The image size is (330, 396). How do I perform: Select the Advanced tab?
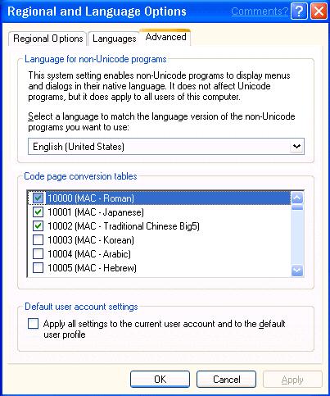click(x=165, y=37)
